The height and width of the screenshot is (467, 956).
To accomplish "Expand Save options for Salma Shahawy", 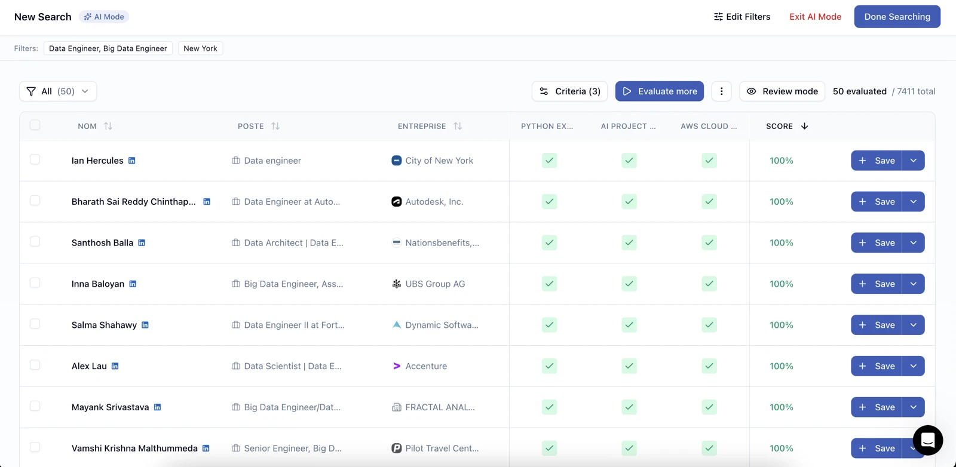I will point(914,325).
